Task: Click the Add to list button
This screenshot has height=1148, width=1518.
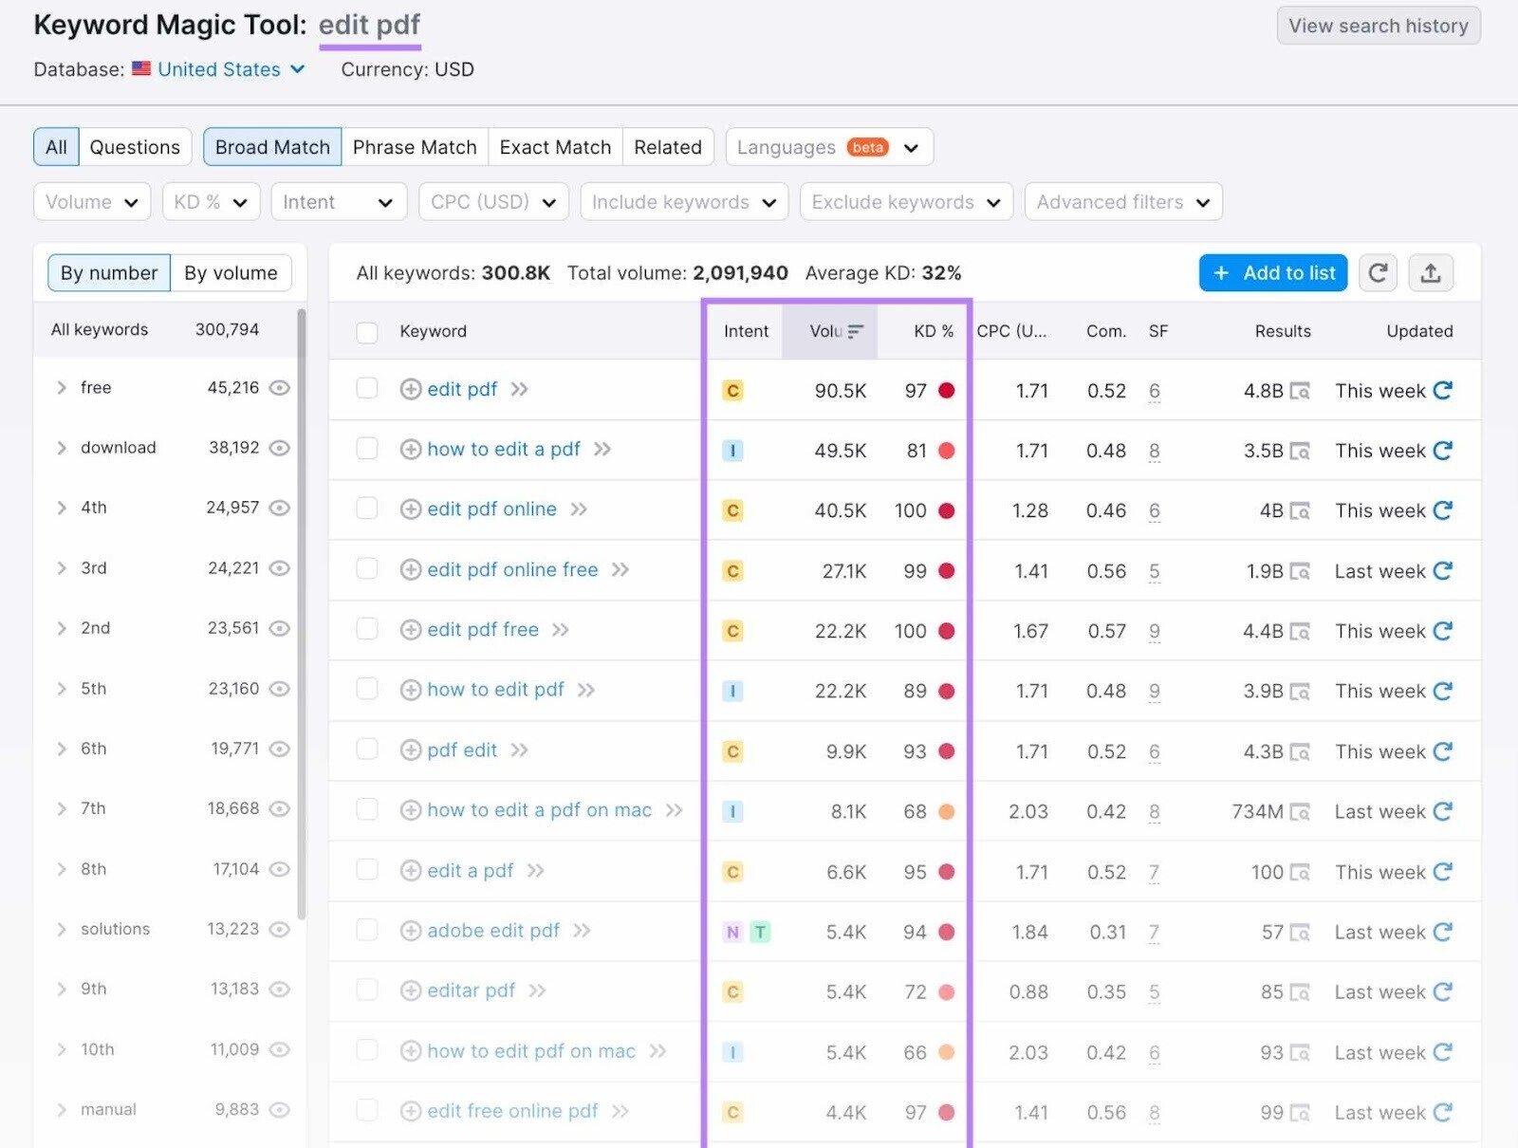Action: (x=1272, y=273)
